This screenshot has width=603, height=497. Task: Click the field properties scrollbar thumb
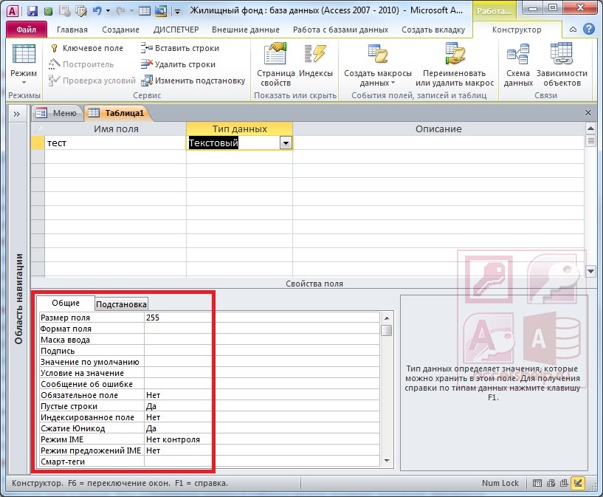pyautogui.click(x=387, y=330)
